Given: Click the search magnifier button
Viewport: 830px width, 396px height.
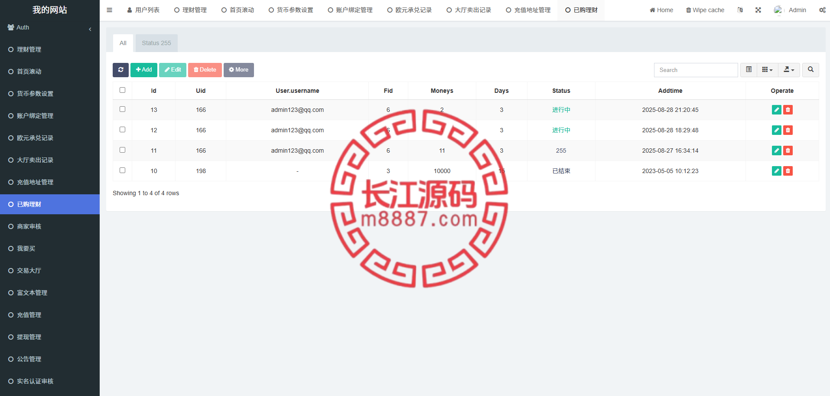Looking at the screenshot, I should (x=810, y=70).
